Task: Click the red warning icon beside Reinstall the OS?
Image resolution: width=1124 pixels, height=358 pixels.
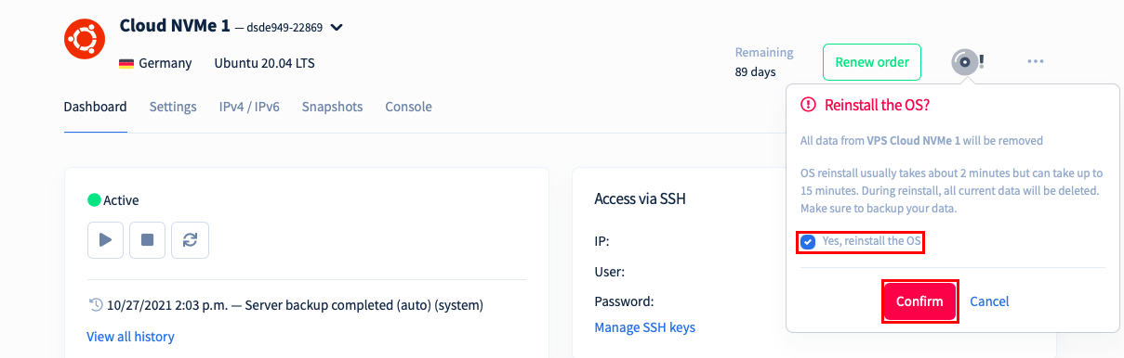Action: coord(808,105)
